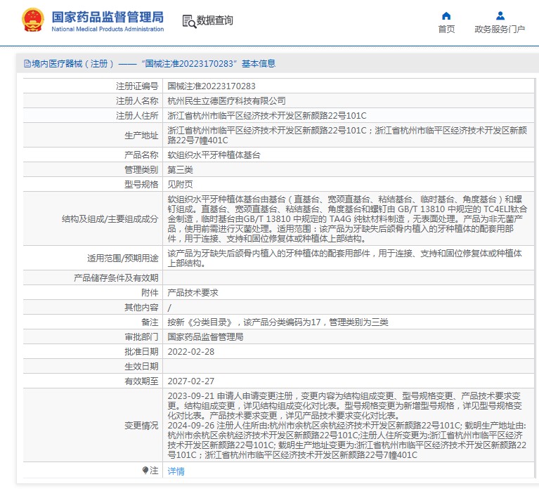Click the 型号规格 row label
539x491 pixels.
coord(141,185)
